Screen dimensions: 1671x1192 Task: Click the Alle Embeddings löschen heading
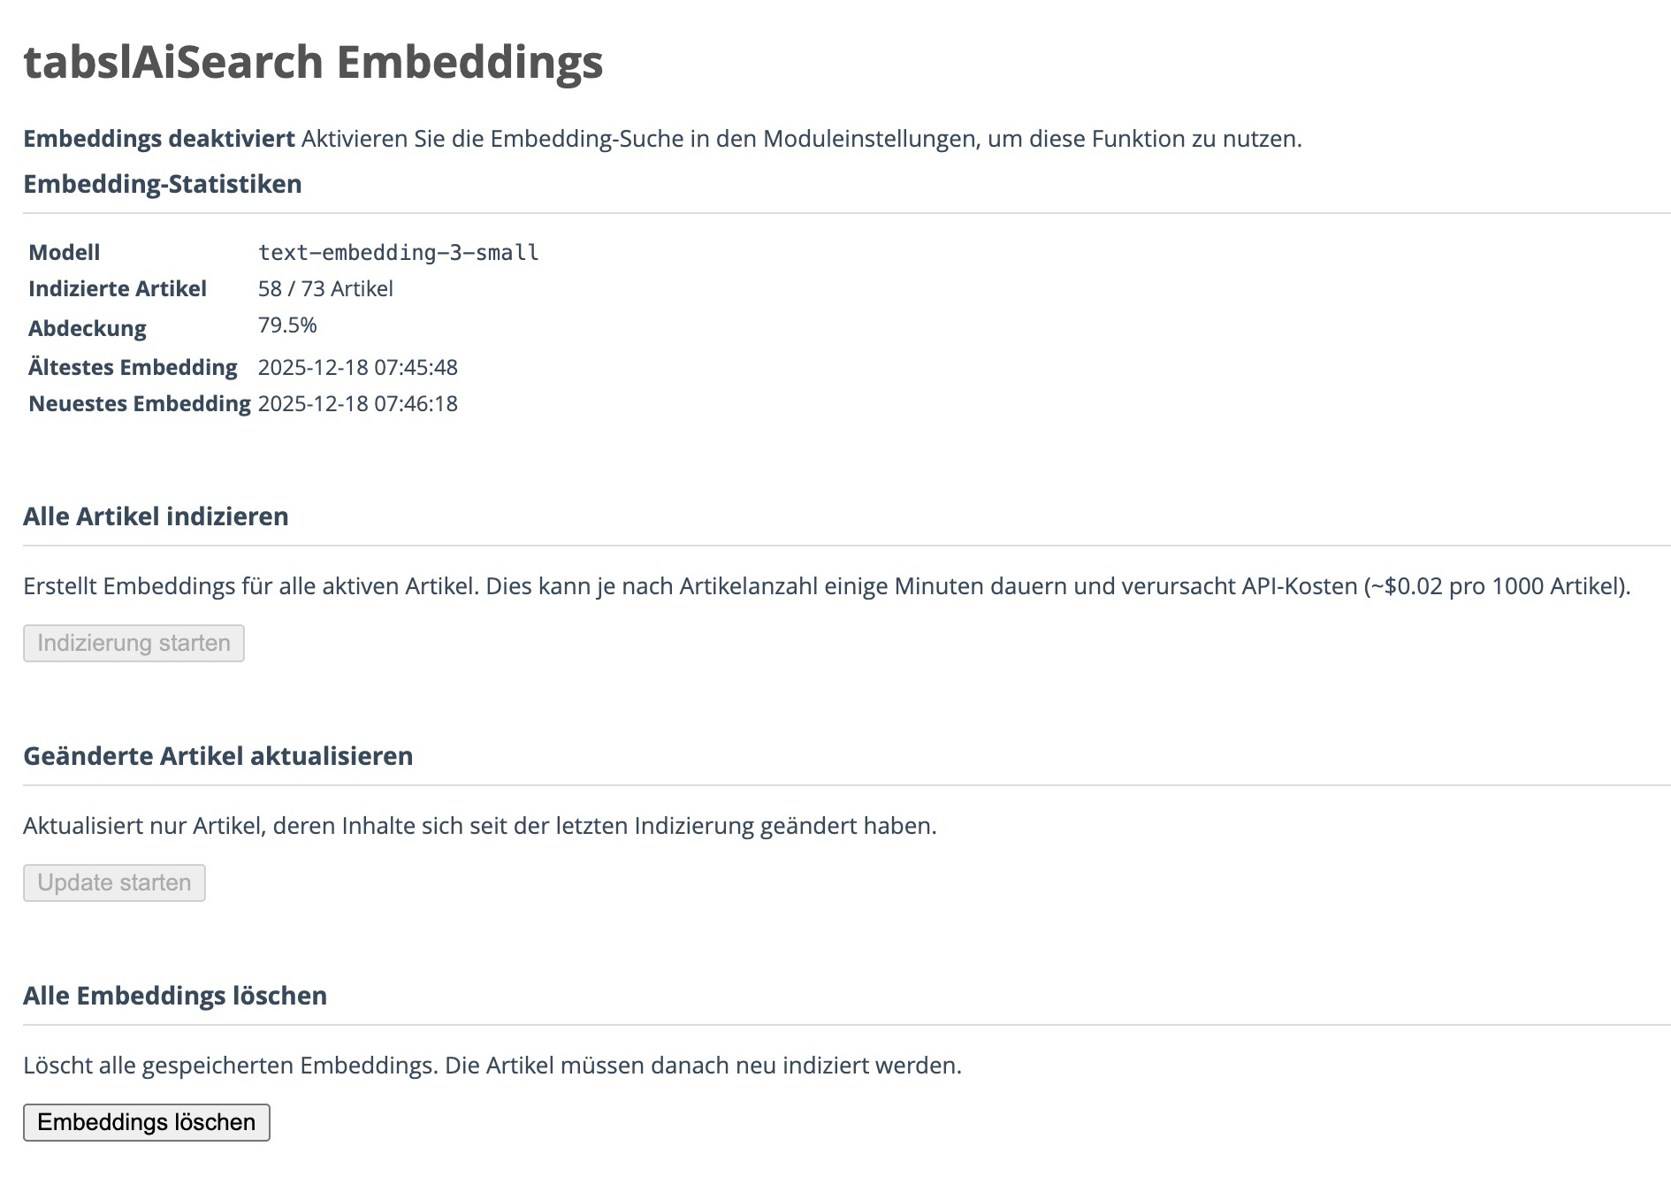(x=175, y=996)
